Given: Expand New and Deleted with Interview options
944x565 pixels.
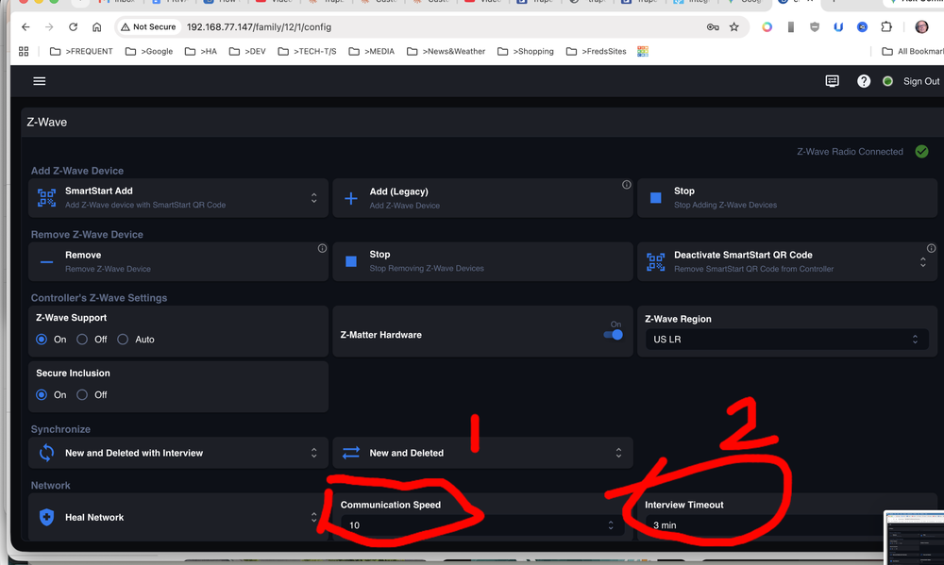Looking at the screenshot, I should pos(313,453).
